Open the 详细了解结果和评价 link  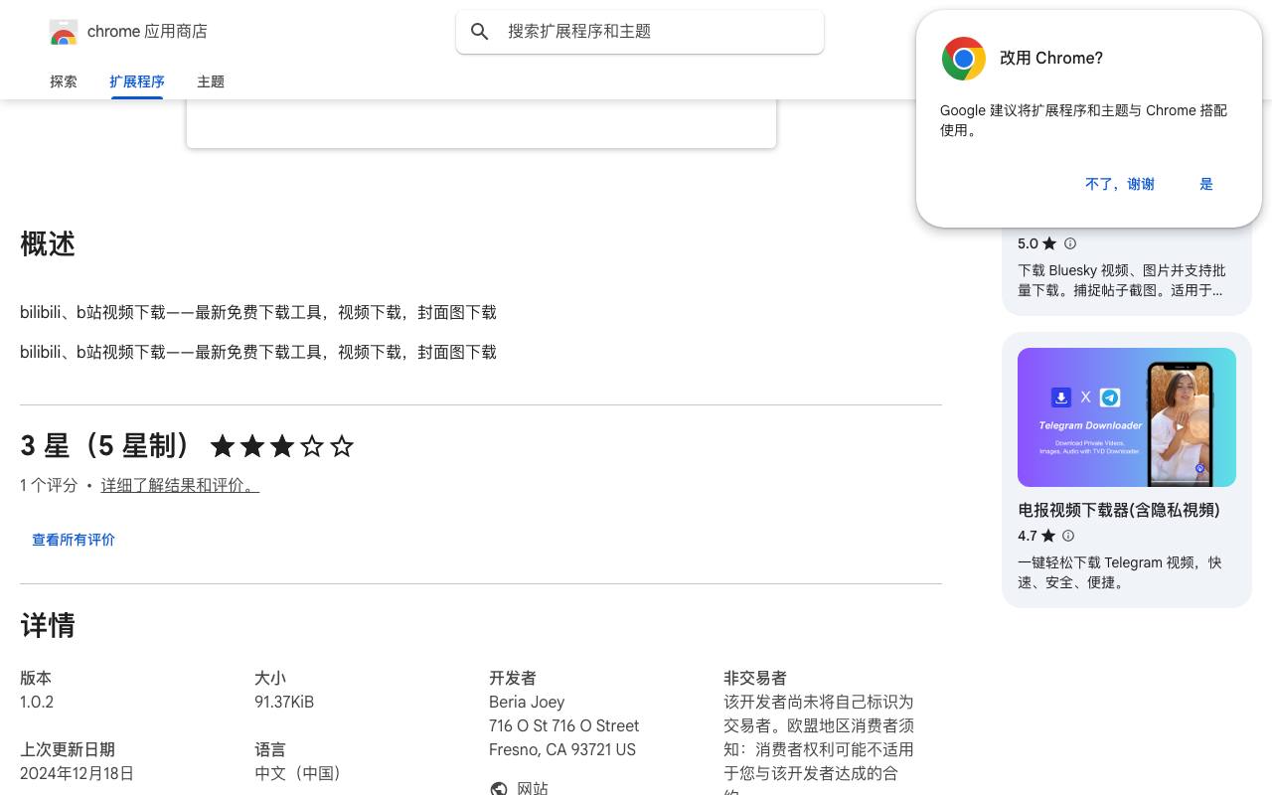click(x=180, y=485)
